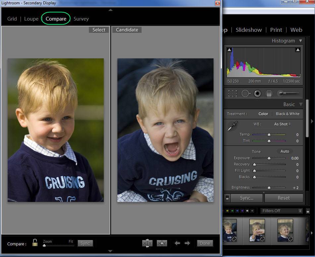This screenshot has width=315, height=257.
Task: Click the Exposure slider handle
Action: [269, 158]
